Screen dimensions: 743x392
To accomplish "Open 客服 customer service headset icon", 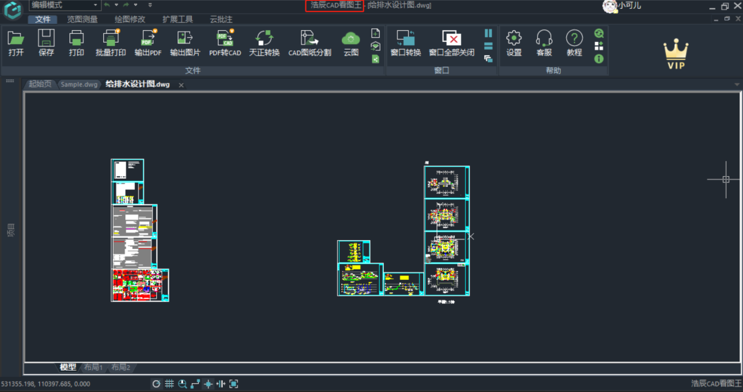I will [x=544, y=43].
